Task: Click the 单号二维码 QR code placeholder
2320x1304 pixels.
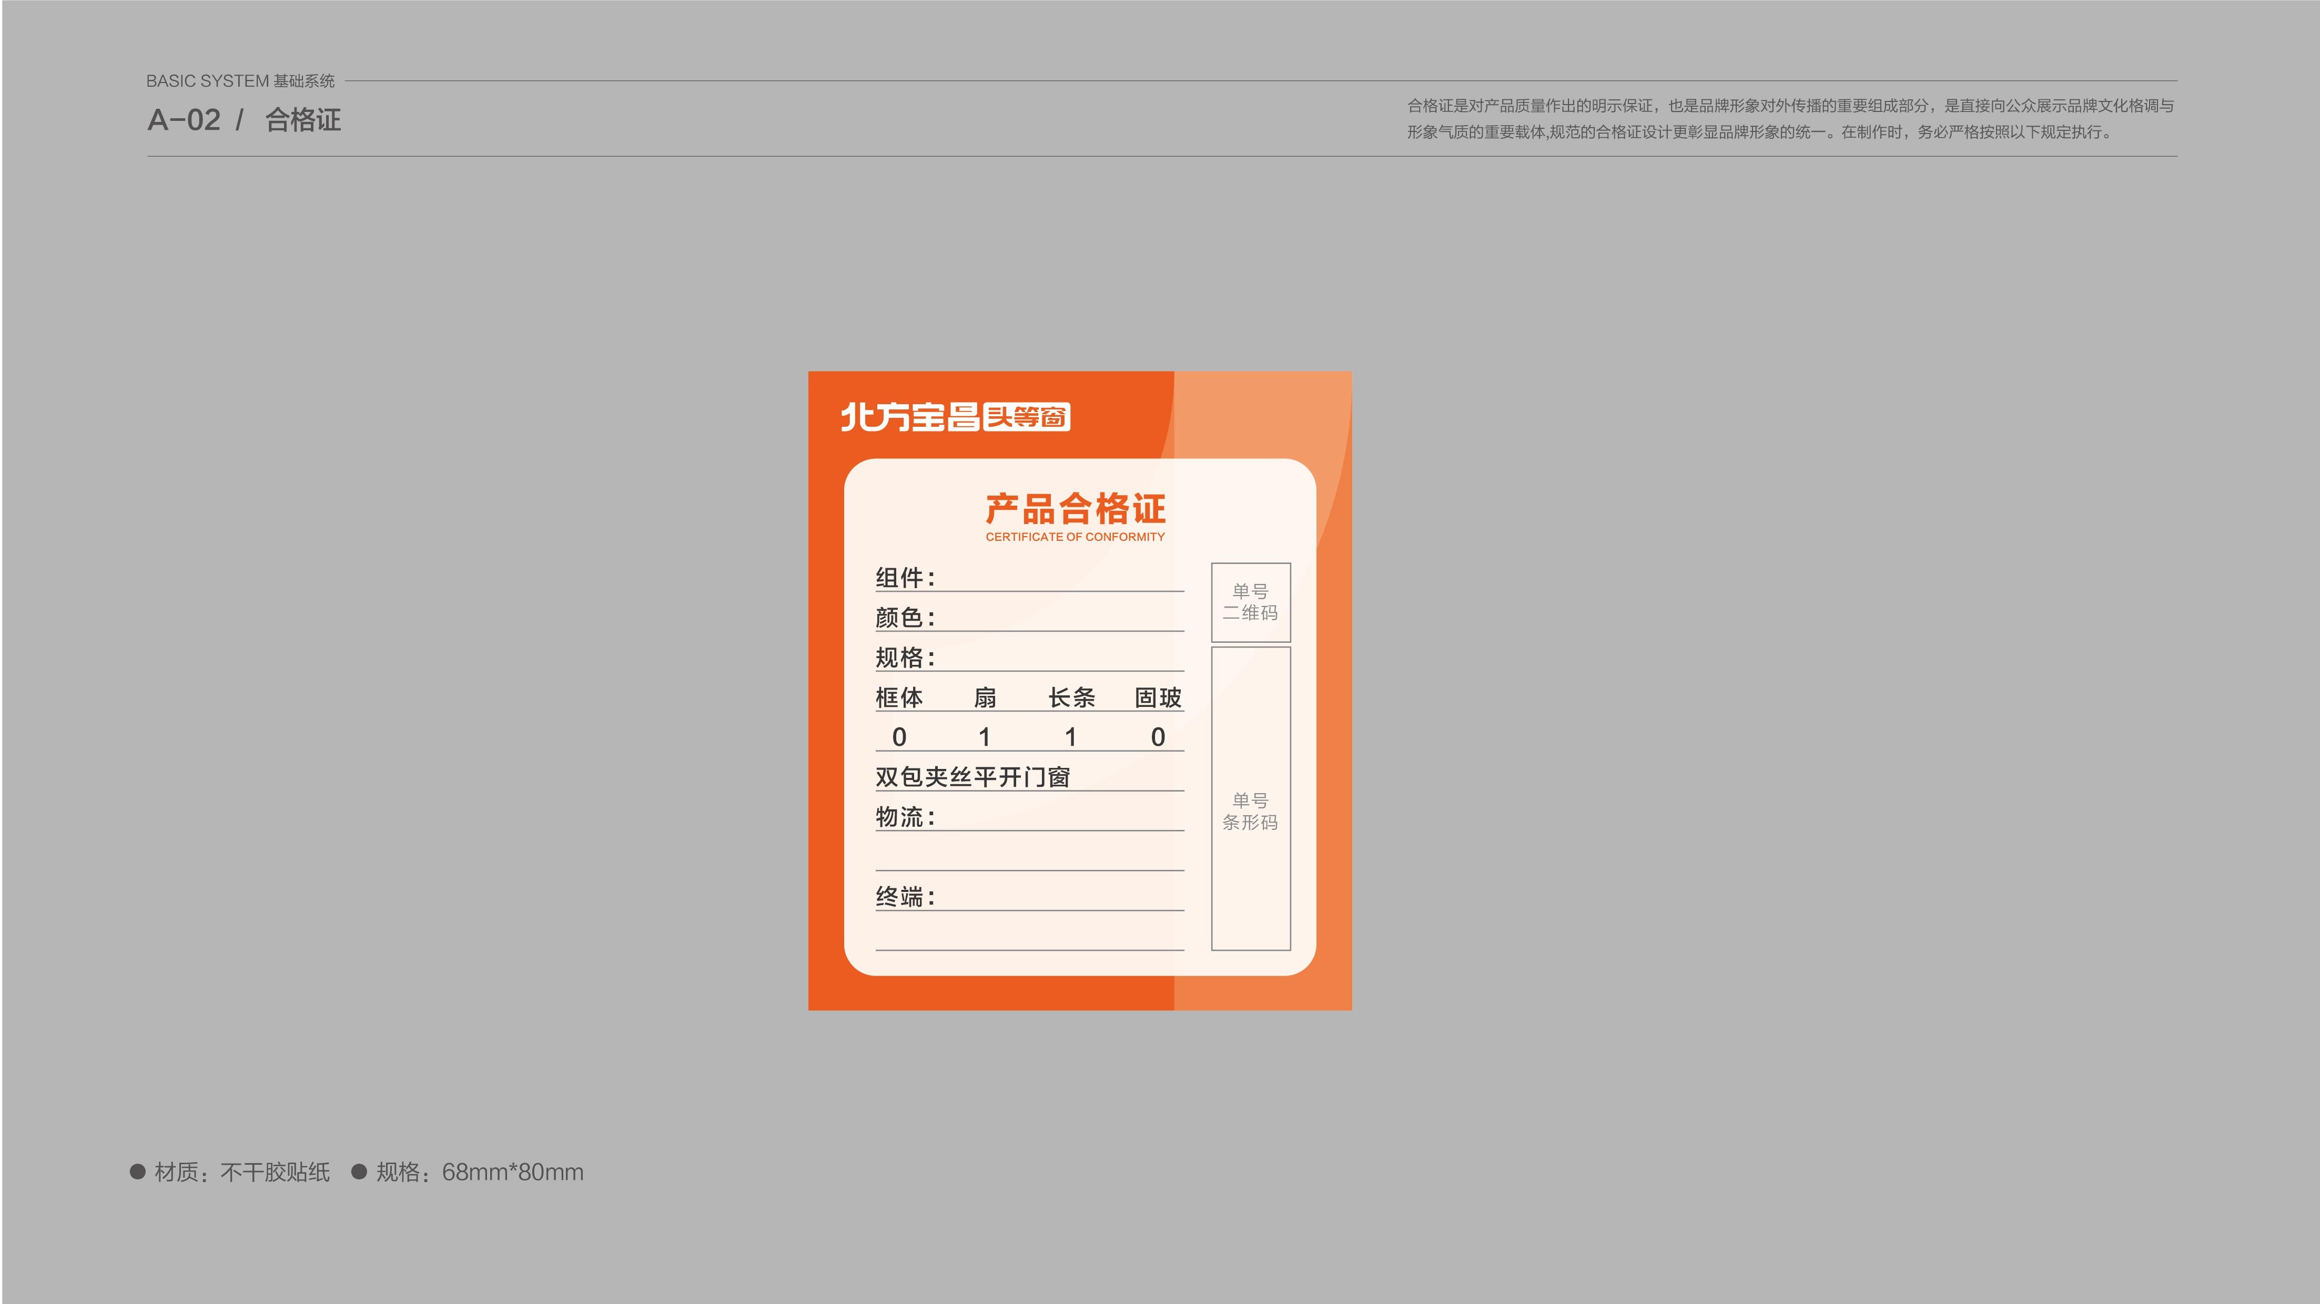Action: (x=1252, y=603)
